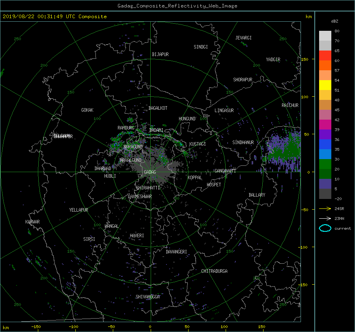Click the HUNGUND city label
This screenshot has height=332, width=355.
[187, 119]
